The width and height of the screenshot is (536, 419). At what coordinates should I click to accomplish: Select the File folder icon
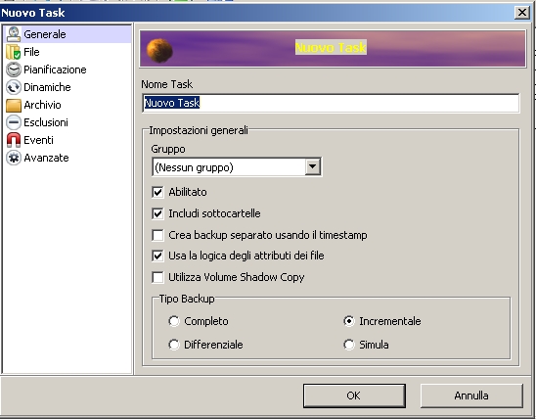tap(14, 52)
